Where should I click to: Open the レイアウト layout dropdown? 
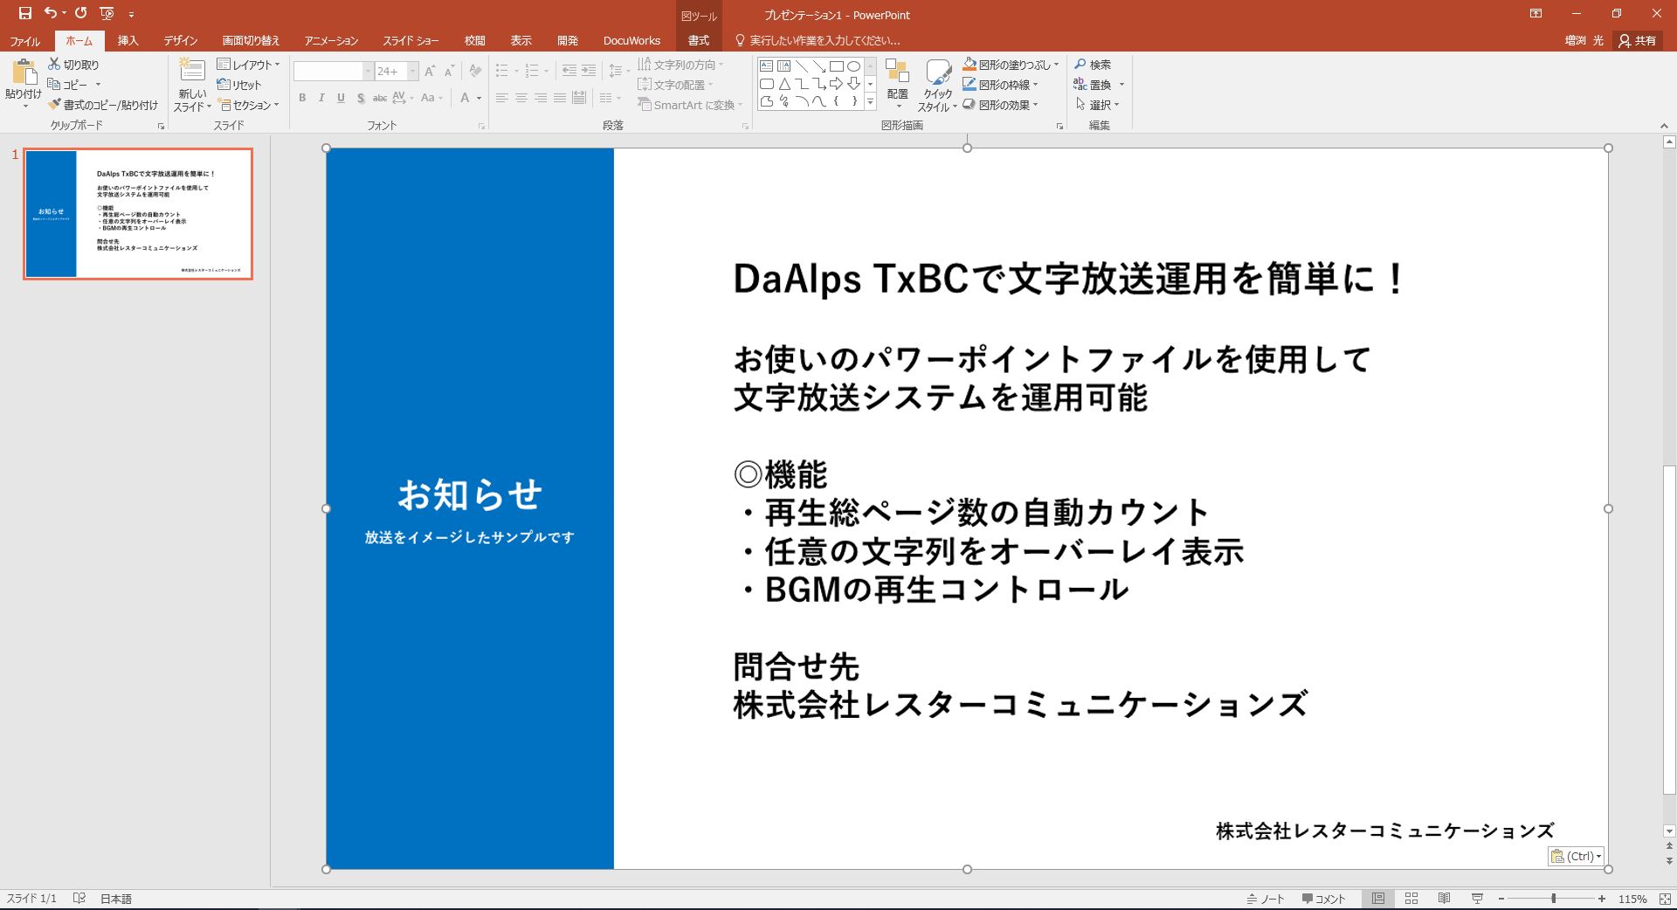tap(248, 65)
